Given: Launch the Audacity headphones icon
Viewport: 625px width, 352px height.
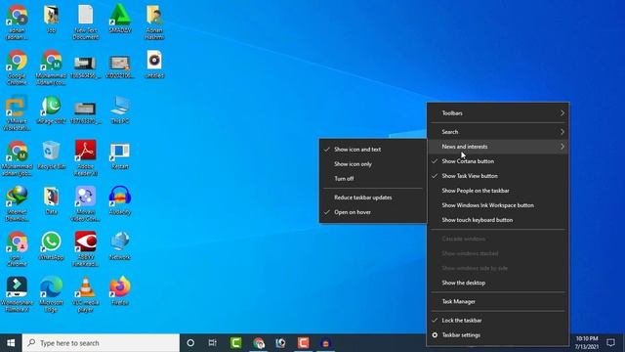Looking at the screenshot, I should click(120, 200).
